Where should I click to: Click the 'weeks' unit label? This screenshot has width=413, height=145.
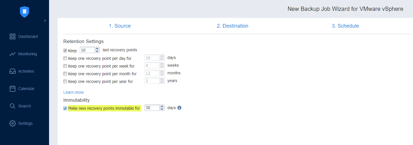(x=173, y=65)
